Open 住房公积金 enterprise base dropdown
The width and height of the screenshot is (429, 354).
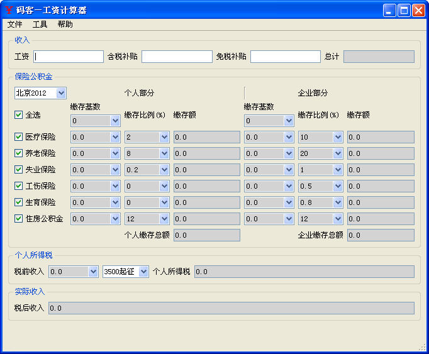coord(269,219)
